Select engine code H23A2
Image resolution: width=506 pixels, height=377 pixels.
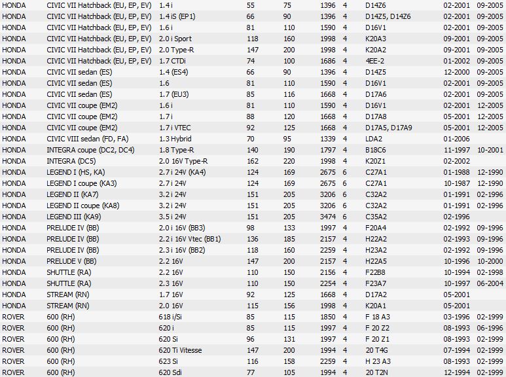376,251
